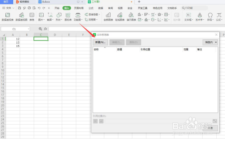The height and width of the screenshot is (141, 225).
Task: Switch to the 开始 ribbon tab
Action: pos(57,8)
